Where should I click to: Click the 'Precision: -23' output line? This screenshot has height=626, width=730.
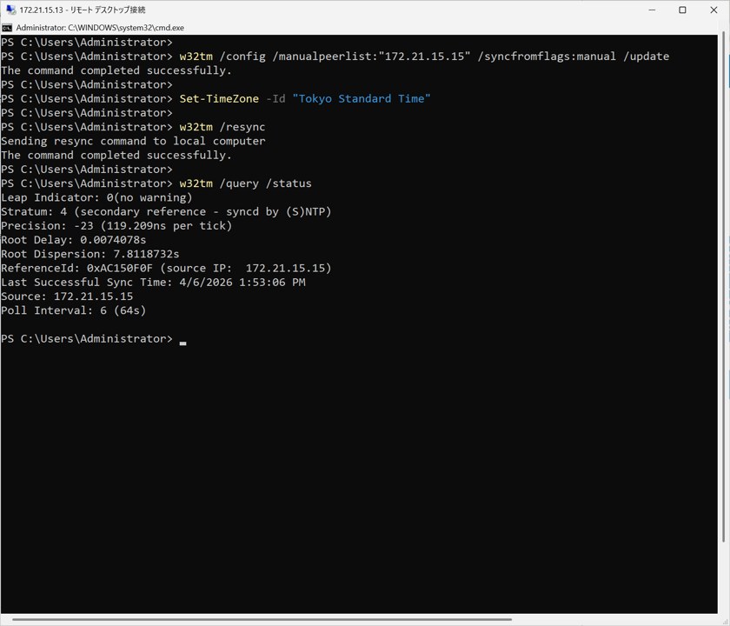point(116,226)
